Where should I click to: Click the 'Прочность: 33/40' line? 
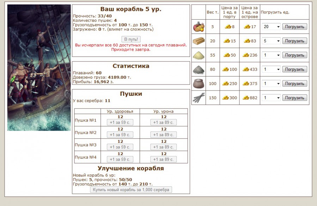92,16
